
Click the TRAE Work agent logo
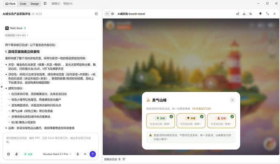coord(7,28)
